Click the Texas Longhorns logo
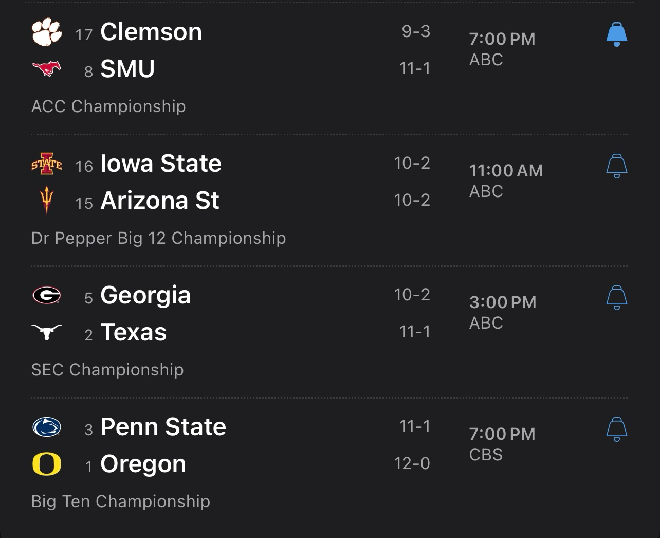This screenshot has height=538, width=660. click(47, 332)
